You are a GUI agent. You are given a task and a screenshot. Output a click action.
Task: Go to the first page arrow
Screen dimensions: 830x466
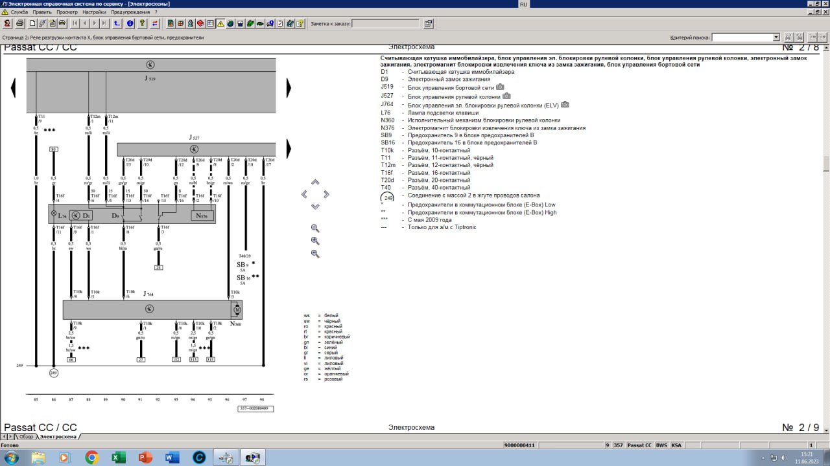tap(75, 24)
